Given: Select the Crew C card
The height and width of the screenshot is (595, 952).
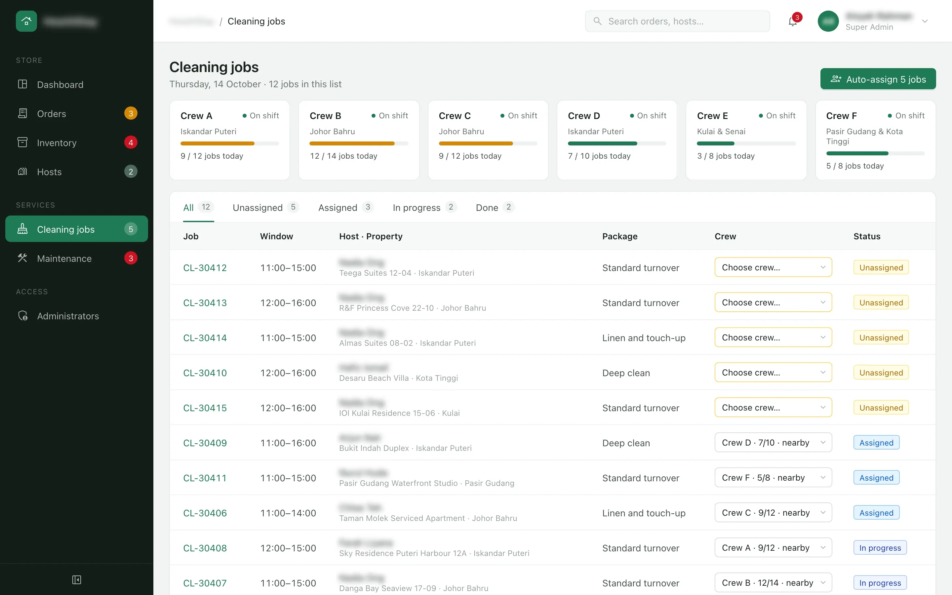Looking at the screenshot, I should [x=488, y=140].
